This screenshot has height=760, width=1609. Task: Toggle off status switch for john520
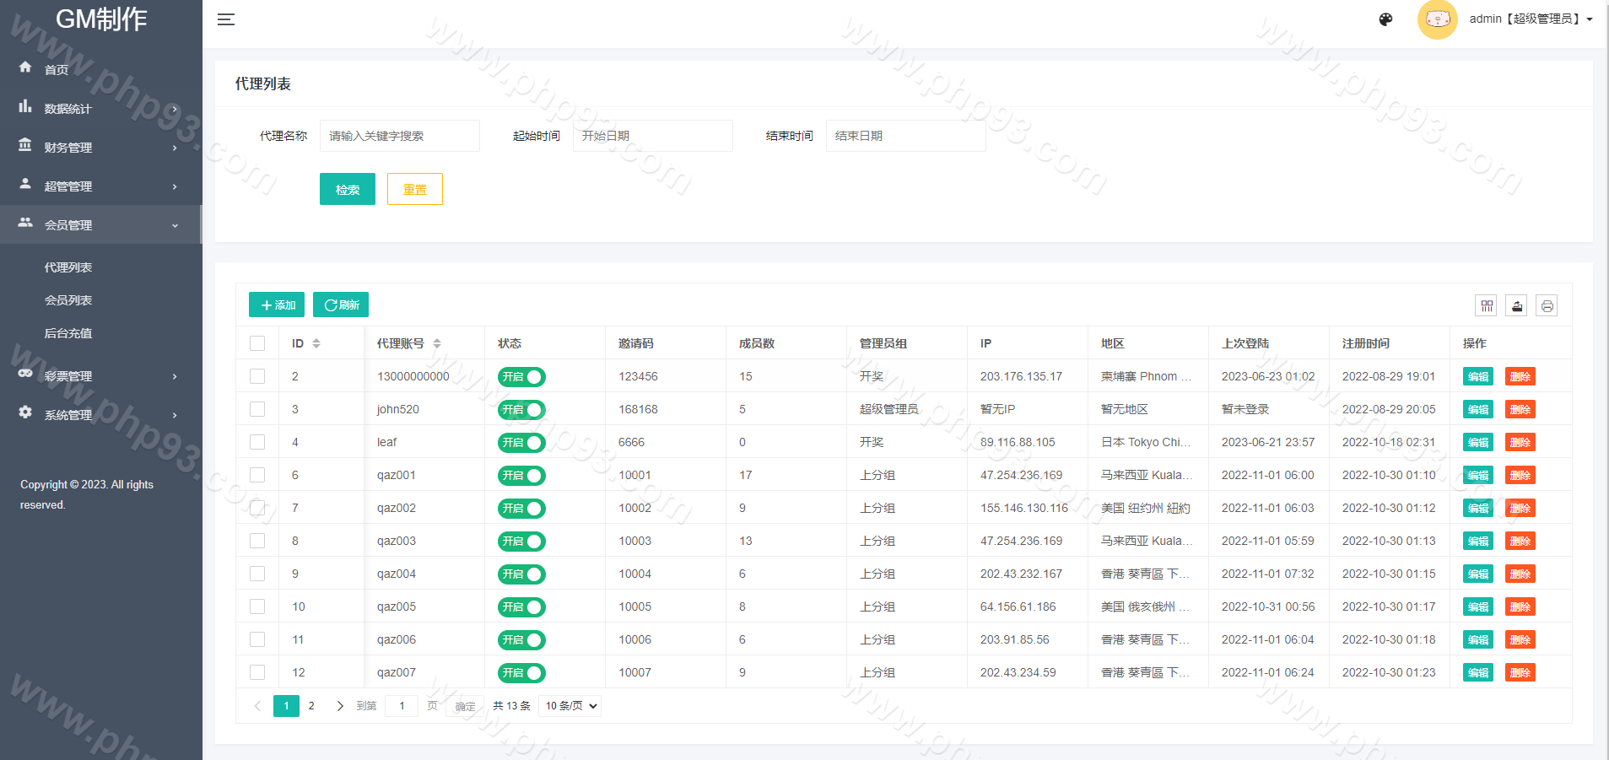521,410
